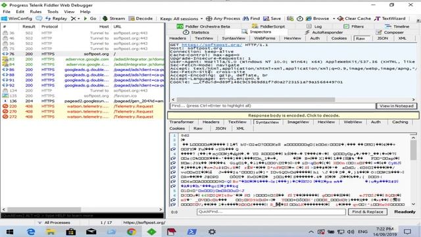Click the QuickExec command box
Viewport: 421px width, 237px height.
pyautogui.click(x=82, y=215)
